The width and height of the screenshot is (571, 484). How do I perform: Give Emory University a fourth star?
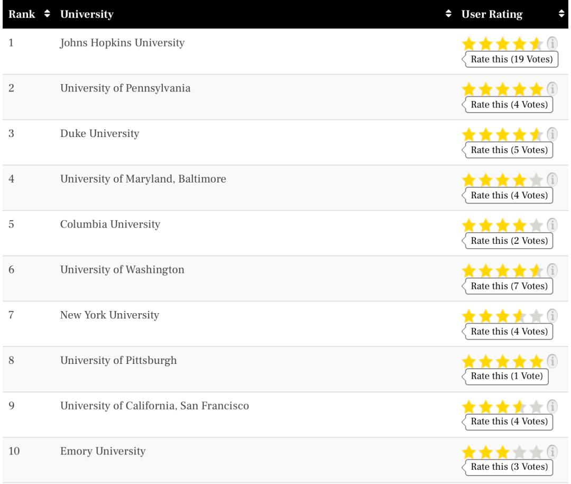pos(519,453)
